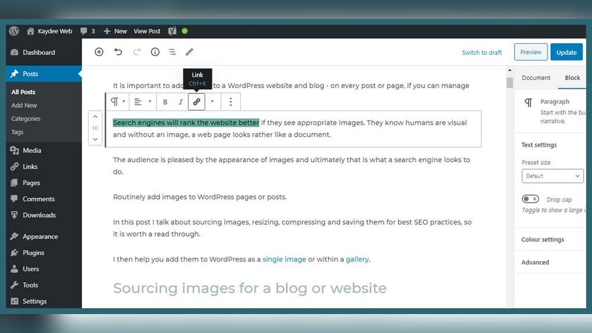
Task: Open the Preset size Default dropdown
Action: click(552, 176)
